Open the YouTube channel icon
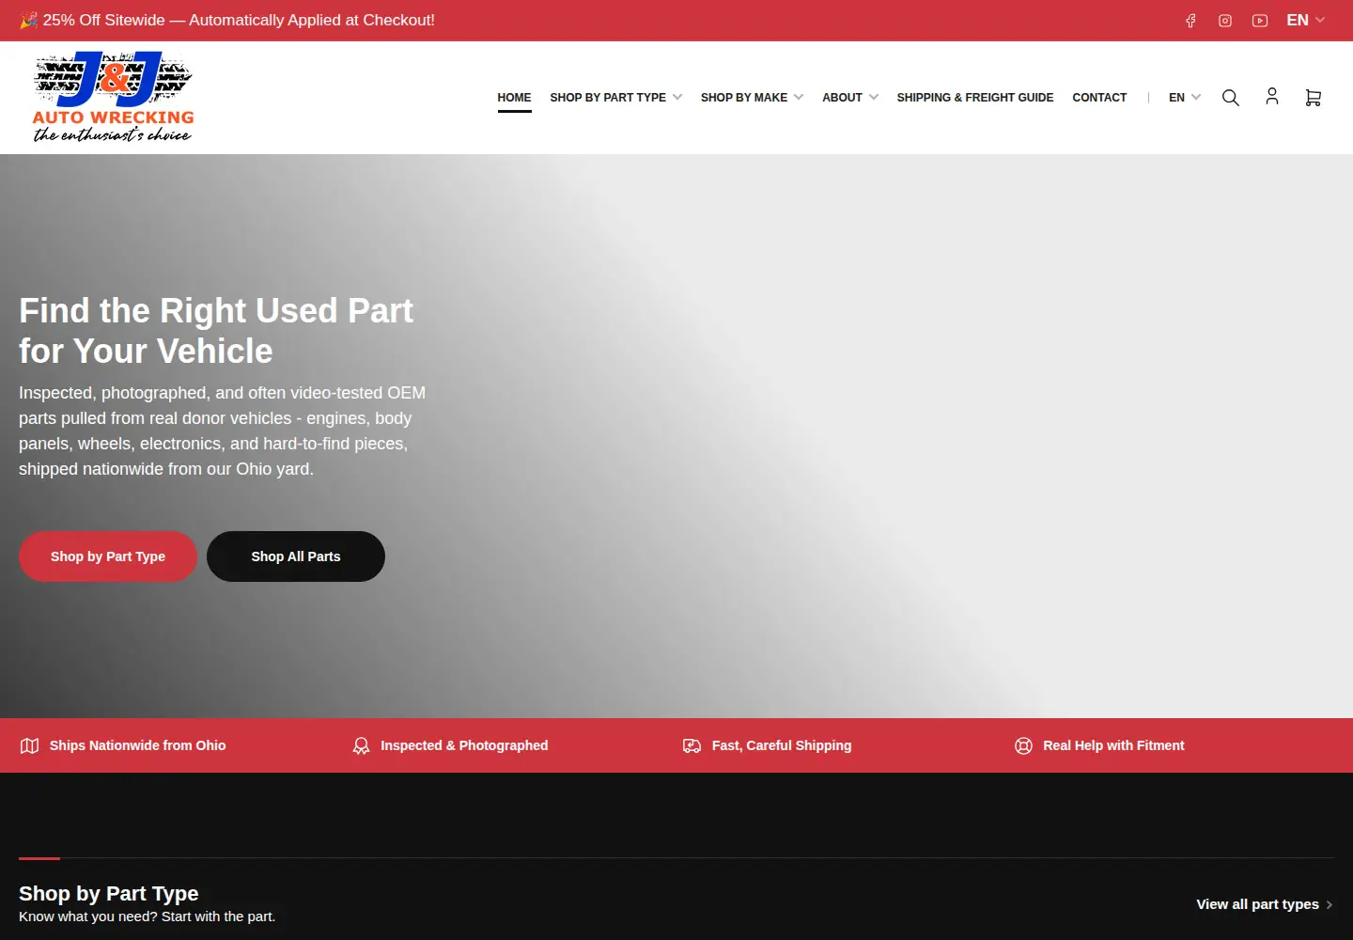Viewport: 1353px width, 940px height. pos(1260,21)
